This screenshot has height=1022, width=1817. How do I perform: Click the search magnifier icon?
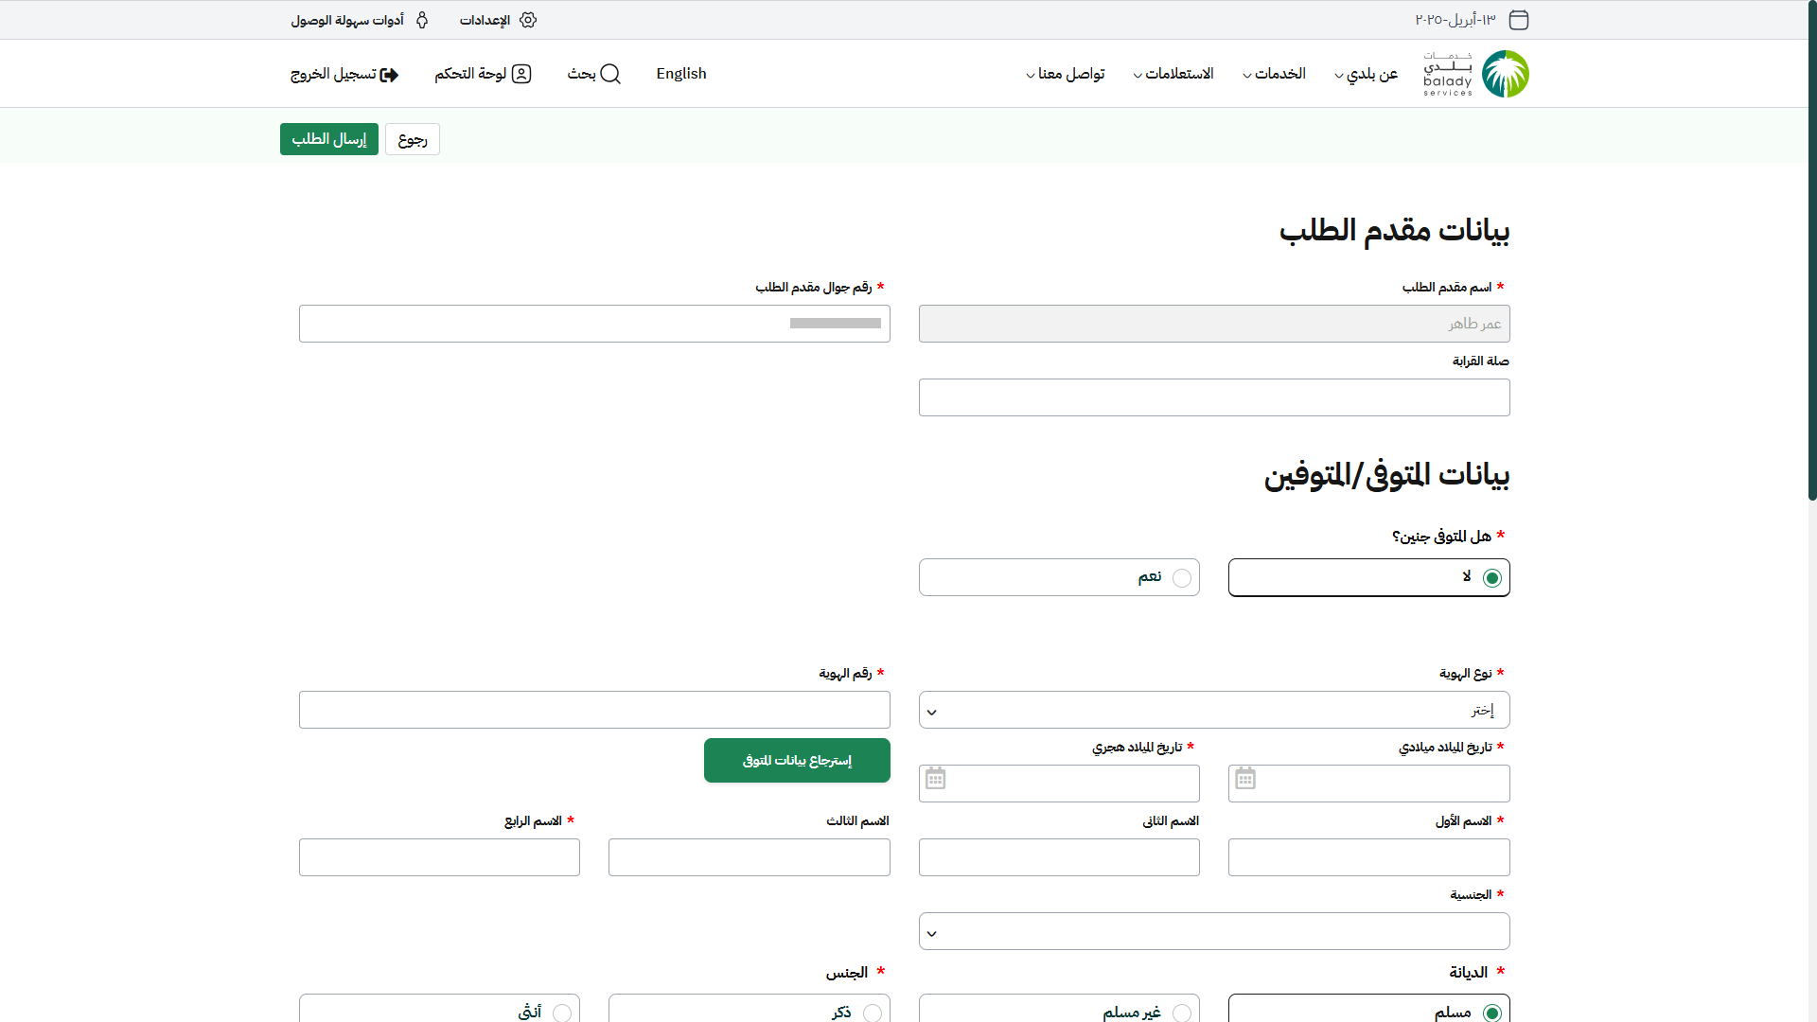coord(610,74)
